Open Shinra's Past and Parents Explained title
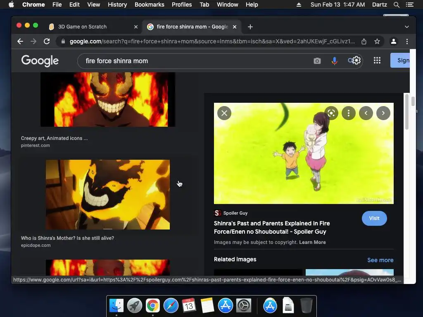Viewport: 423px width, 317px height. 272,227
